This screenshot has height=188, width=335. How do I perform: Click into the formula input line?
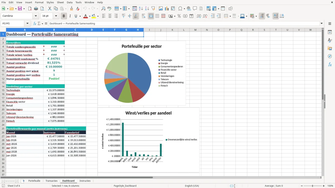click(184, 24)
